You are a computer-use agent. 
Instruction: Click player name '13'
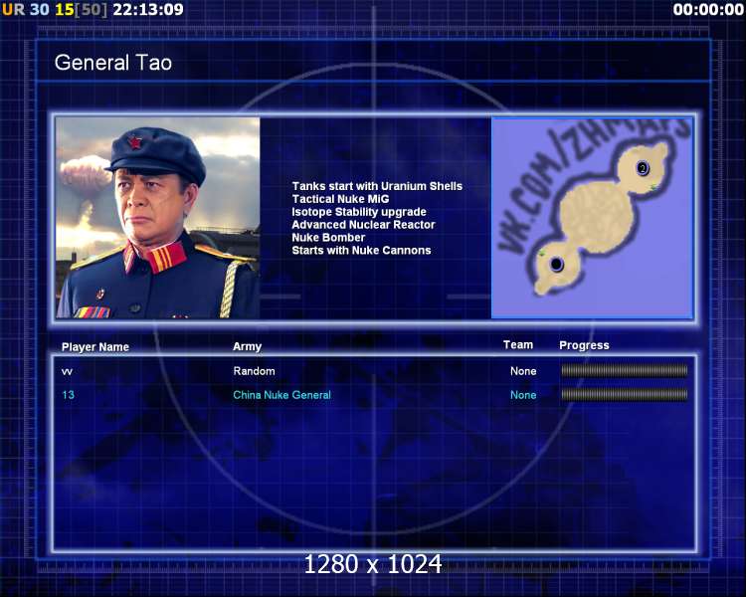[x=68, y=395]
